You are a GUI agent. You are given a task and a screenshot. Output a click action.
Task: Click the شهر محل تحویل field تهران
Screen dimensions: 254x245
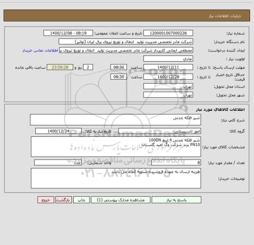click(168, 95)
